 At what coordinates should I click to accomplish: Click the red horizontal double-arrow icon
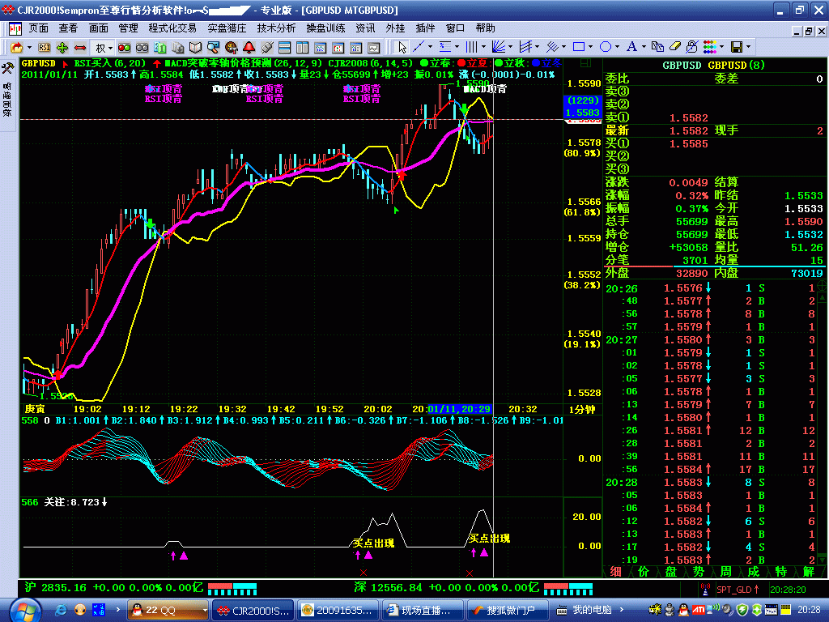point(79,47)
